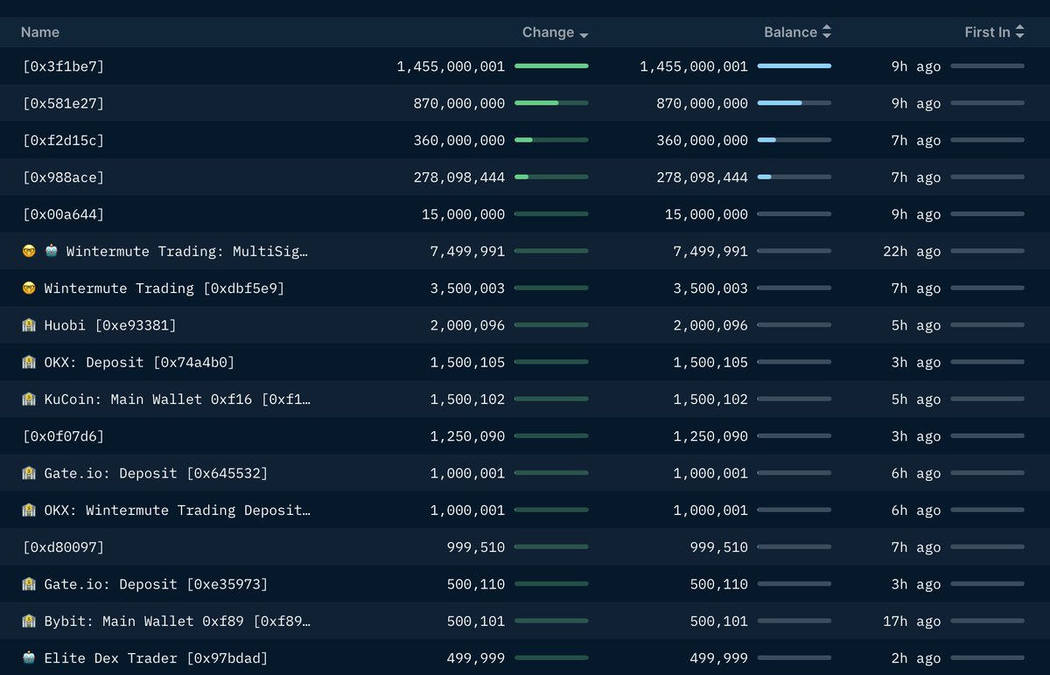Image resolution: width=1050 pixels, height=675 pixels.
Task: Open address [0x00a644]
Action: 63,214
